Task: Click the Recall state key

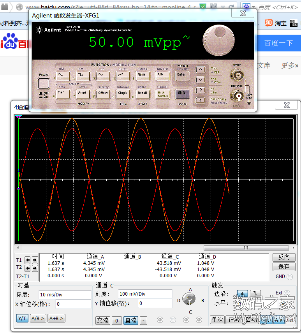Action: click(143, 94)
